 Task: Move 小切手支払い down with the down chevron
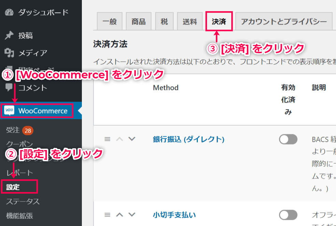click(x=132, y=215)
